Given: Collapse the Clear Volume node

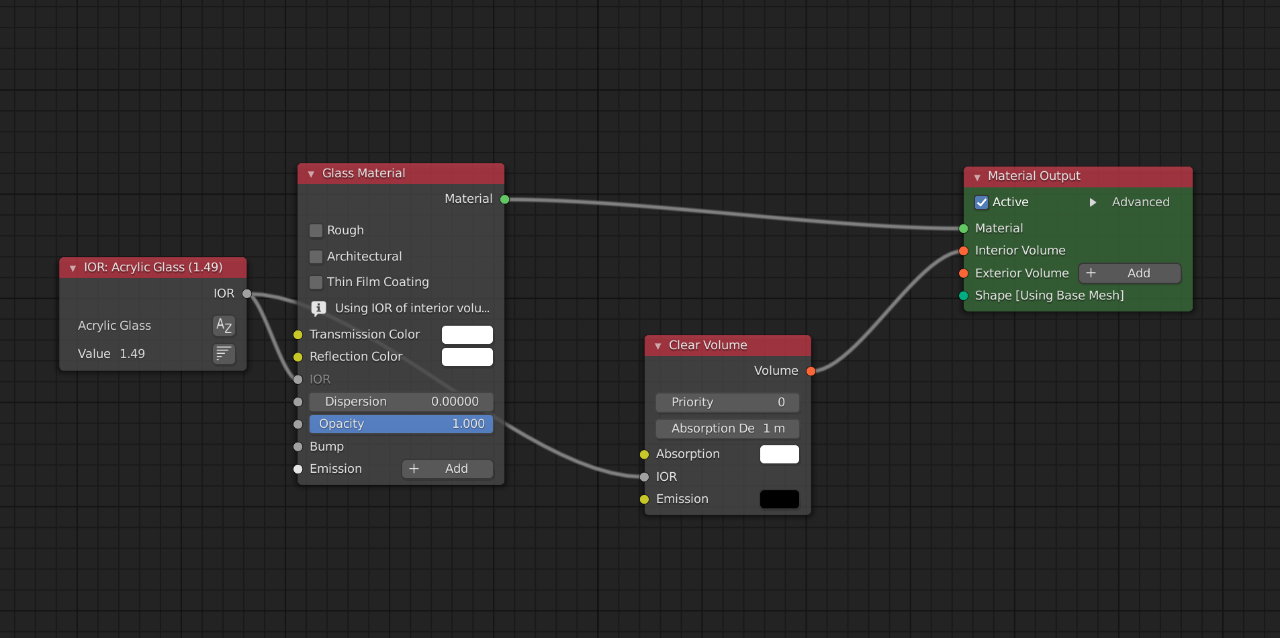Looking at the screenshot, I should click(658, 346).
